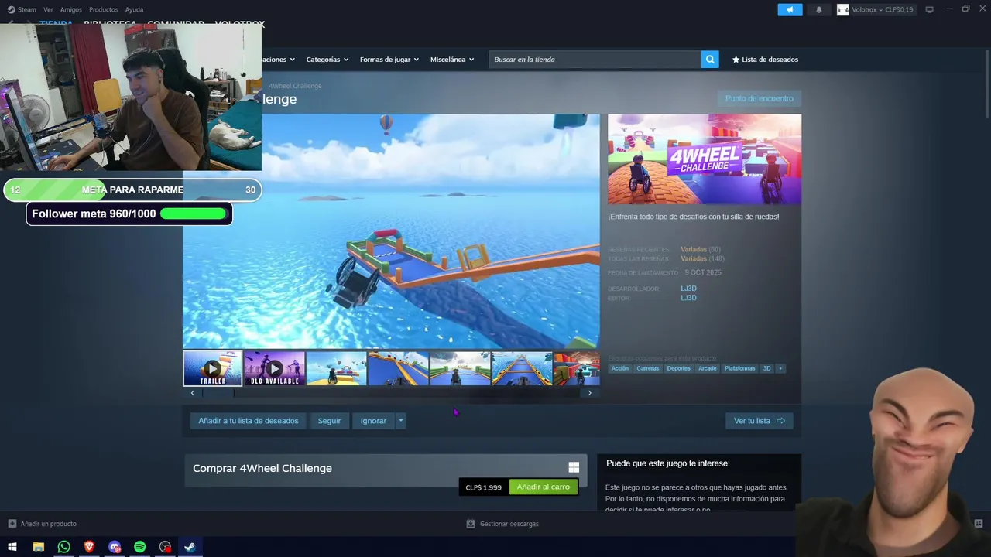
Task: Open Gestionar descargas
Action: pos(502,524)
